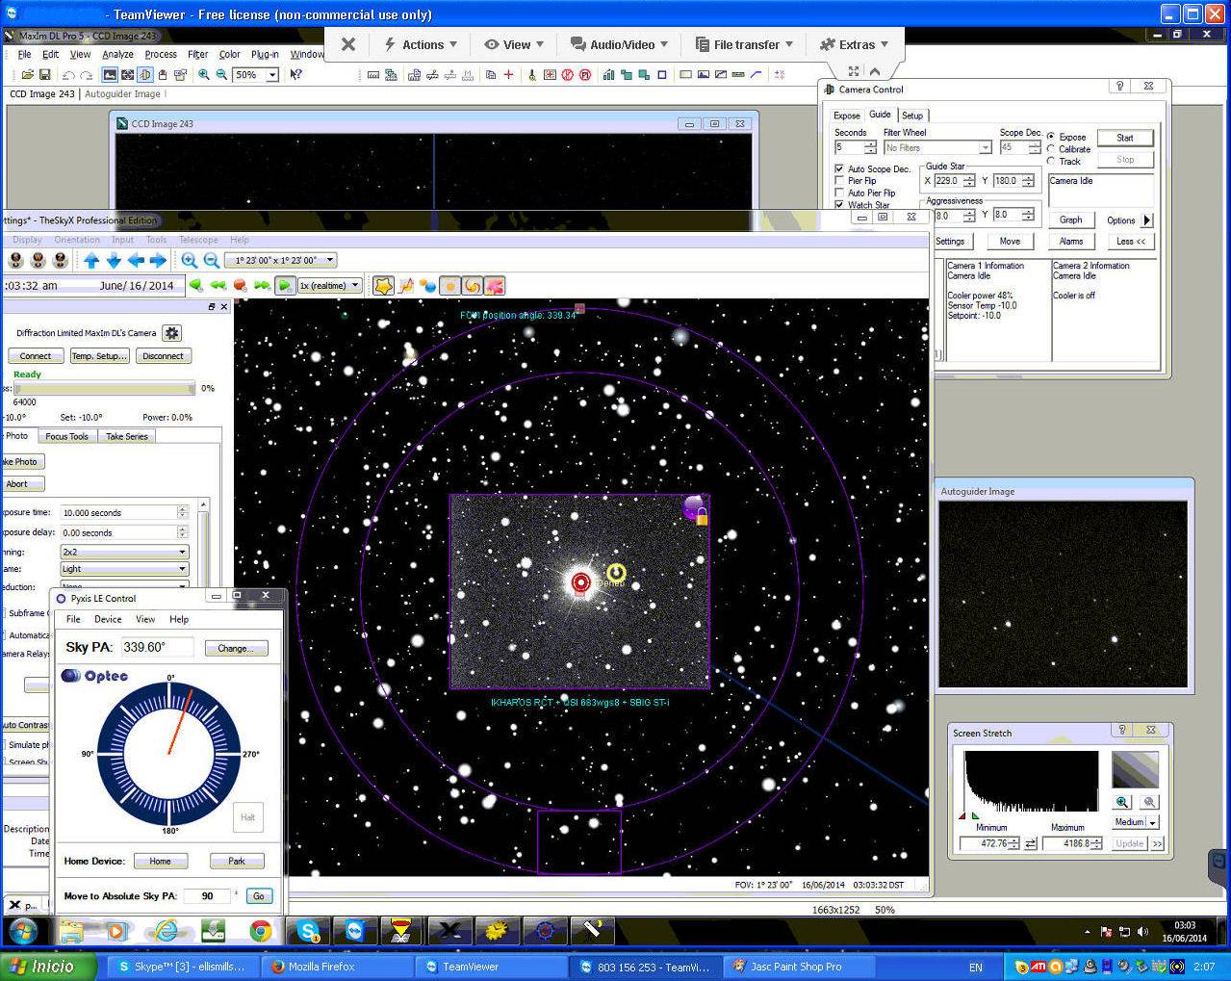Toggle Subframe checkbox in TheSkyX camera panel

coord(4,613)
